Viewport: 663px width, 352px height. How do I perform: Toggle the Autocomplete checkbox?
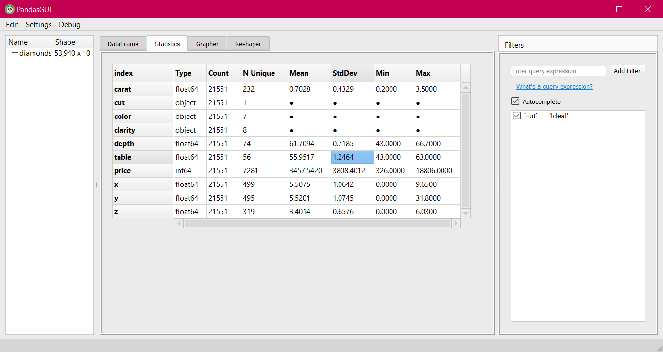[515, 101]
